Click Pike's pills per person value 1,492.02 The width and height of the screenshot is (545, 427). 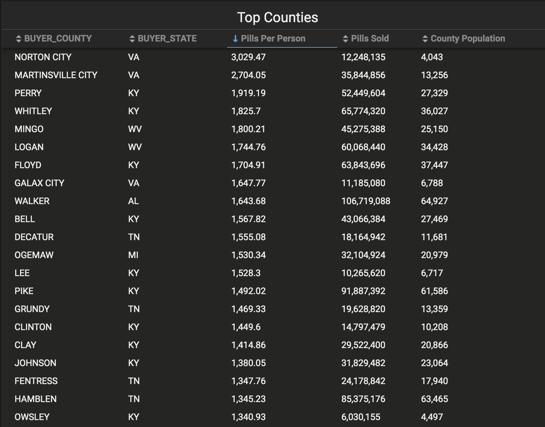[248, 291]
